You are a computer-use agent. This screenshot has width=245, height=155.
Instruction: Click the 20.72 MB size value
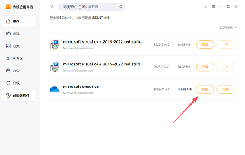pos(184,67)
